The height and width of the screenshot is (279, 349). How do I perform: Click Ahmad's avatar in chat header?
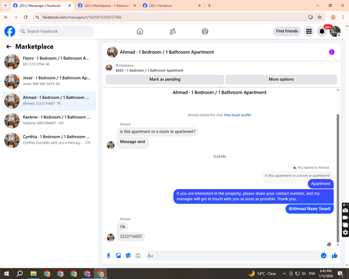112,52
